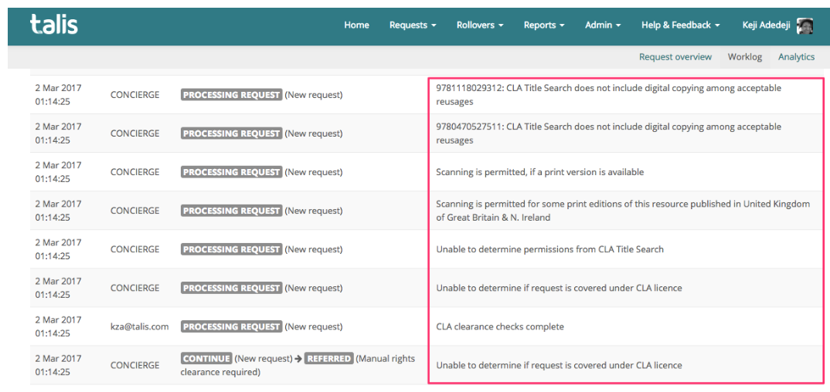Open the Analytics tab
This screenshot has height=392, width=830.
coord(796,57)
